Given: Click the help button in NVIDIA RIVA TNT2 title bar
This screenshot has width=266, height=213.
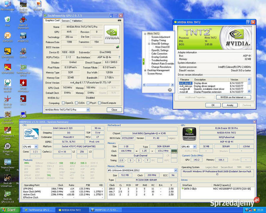Looking at the screenshot, I should tap(248, 22).
